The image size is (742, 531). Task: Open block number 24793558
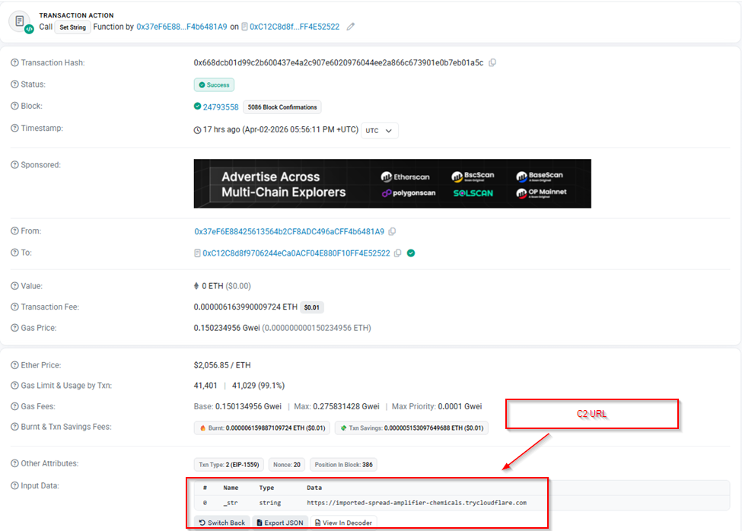(x=220, y=107)
